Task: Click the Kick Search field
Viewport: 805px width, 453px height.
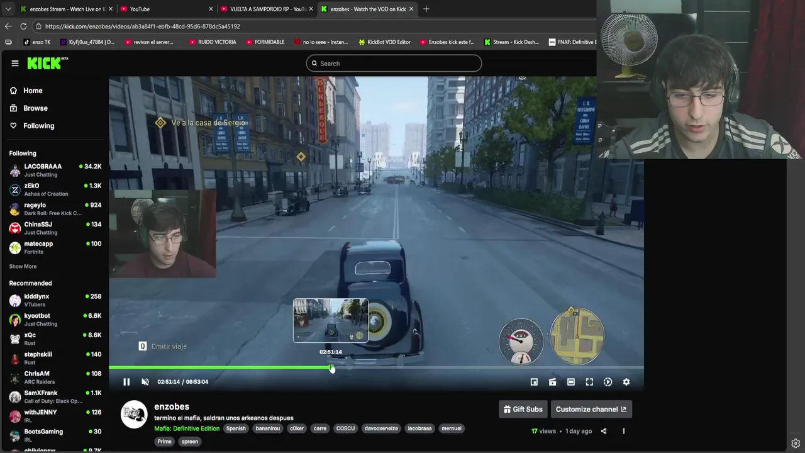Action: pos(394,63)
